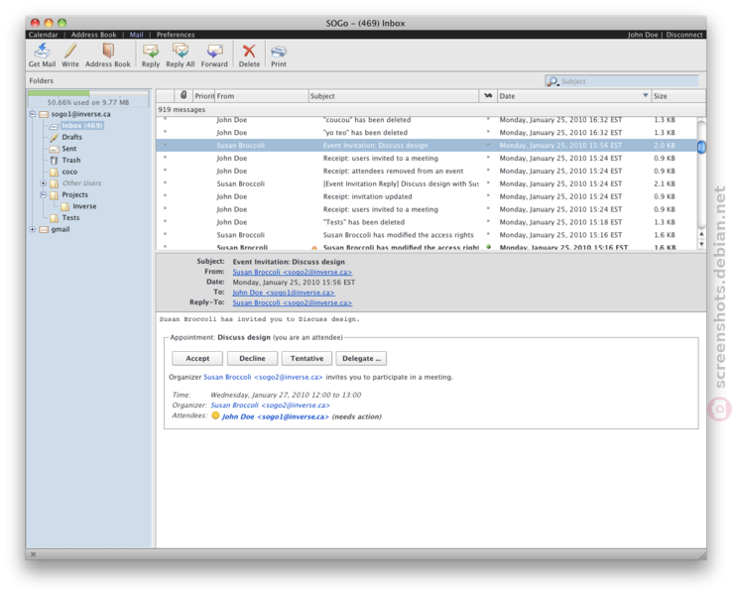The image size is (732, 595).
Task: Click the gmail account envelope icon
Action: (44, 230)
